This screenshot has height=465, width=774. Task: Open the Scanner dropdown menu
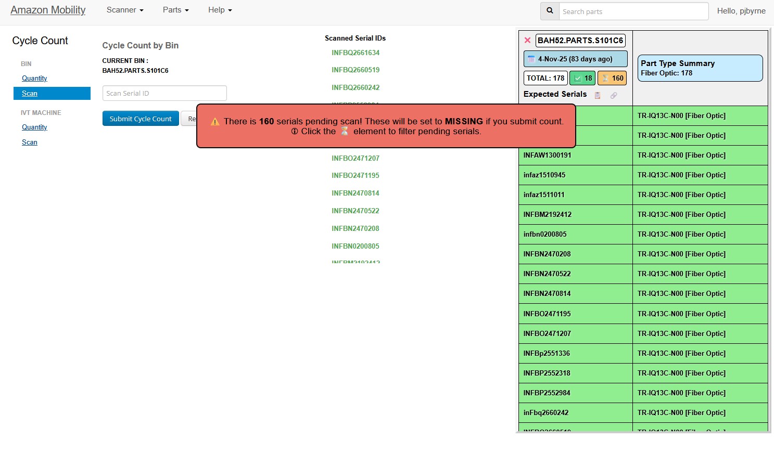(124, 10)
